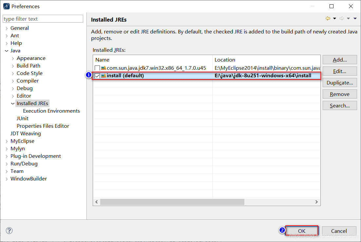Click the Add... button
361x242 pixels.
tap(340, 60)
